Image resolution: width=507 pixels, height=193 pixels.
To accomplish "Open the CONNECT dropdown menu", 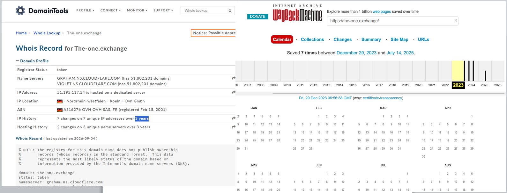I will (110, 11).
